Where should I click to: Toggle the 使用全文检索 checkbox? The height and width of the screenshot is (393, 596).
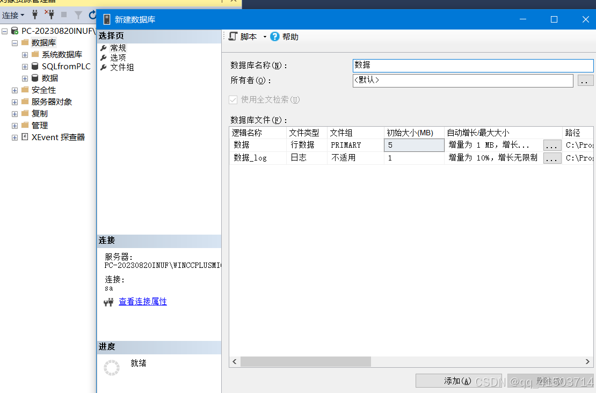(233, 100)
